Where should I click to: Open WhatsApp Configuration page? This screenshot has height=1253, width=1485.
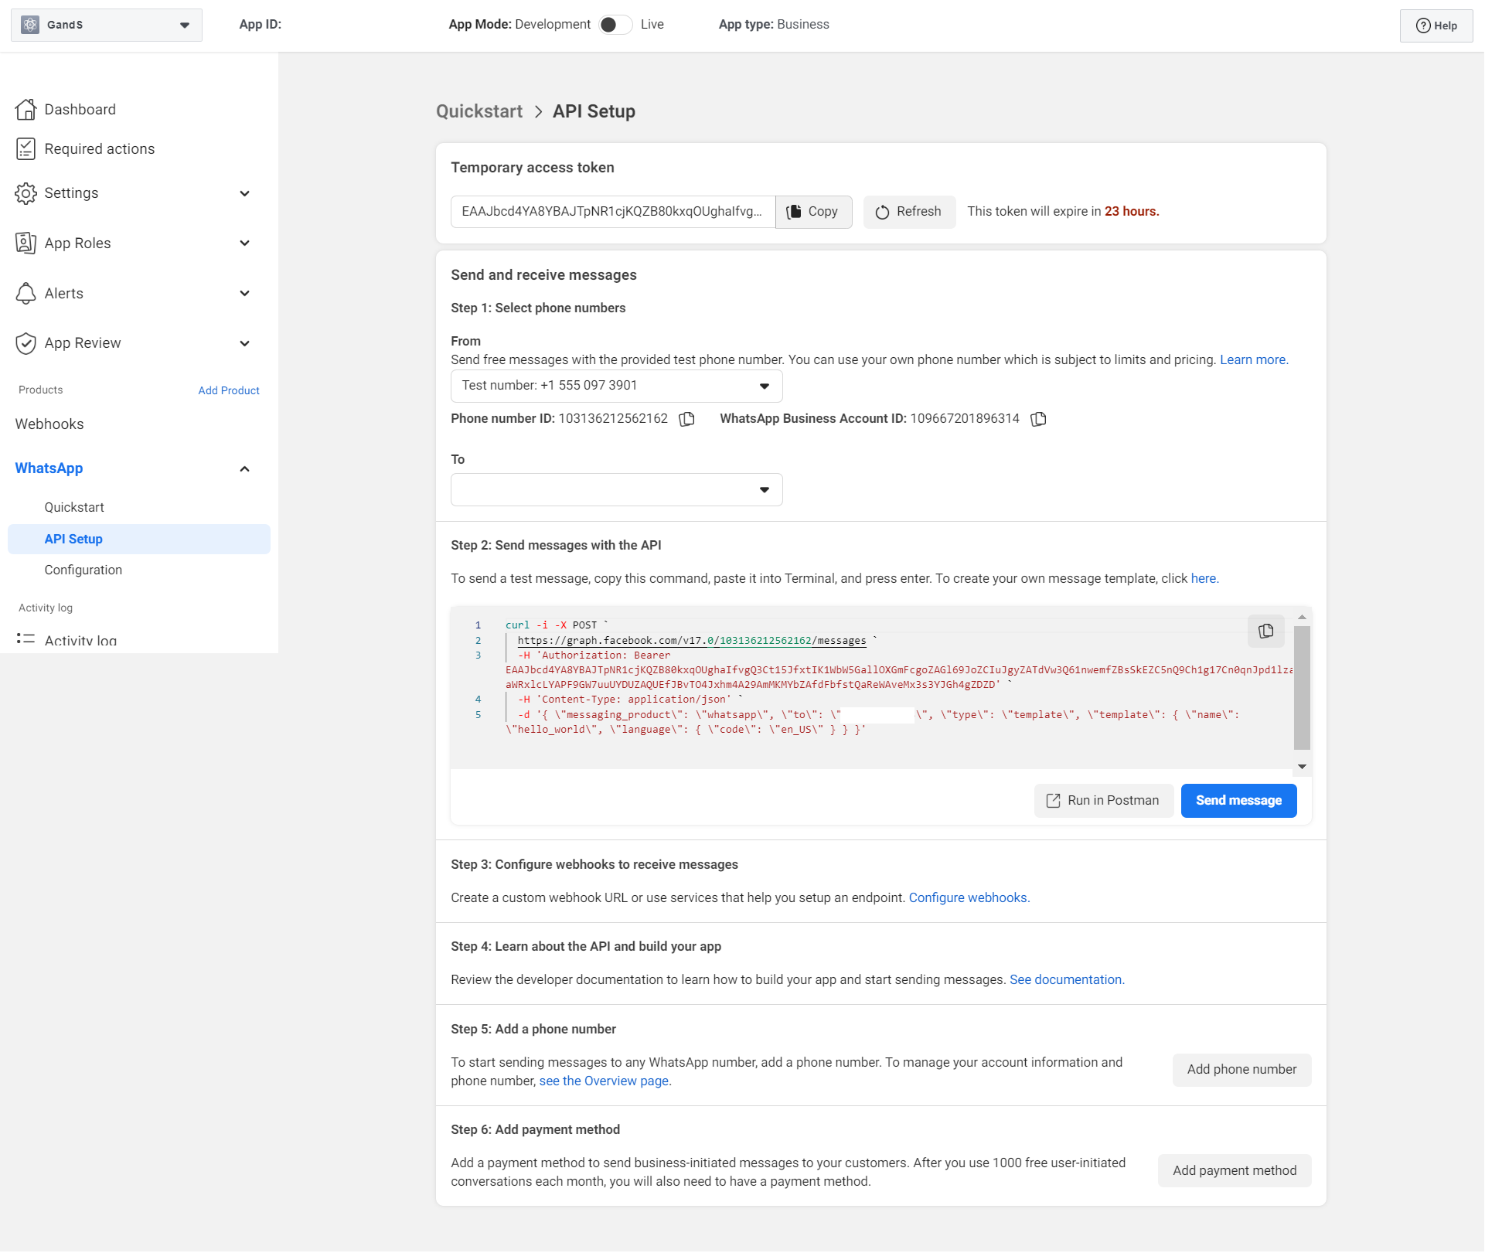[83, 570]
